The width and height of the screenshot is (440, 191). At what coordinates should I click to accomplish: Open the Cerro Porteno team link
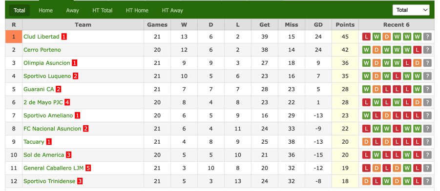42,50
